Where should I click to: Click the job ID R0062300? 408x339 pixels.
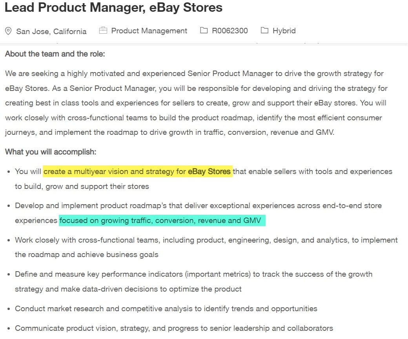[x=229, y=31]
